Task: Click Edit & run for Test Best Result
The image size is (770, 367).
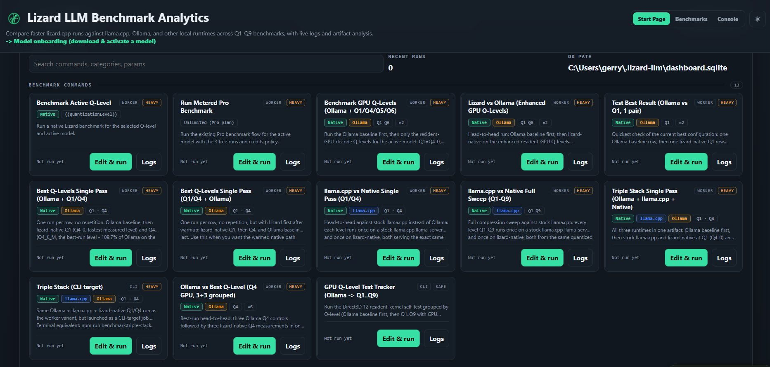Action: 686,162
